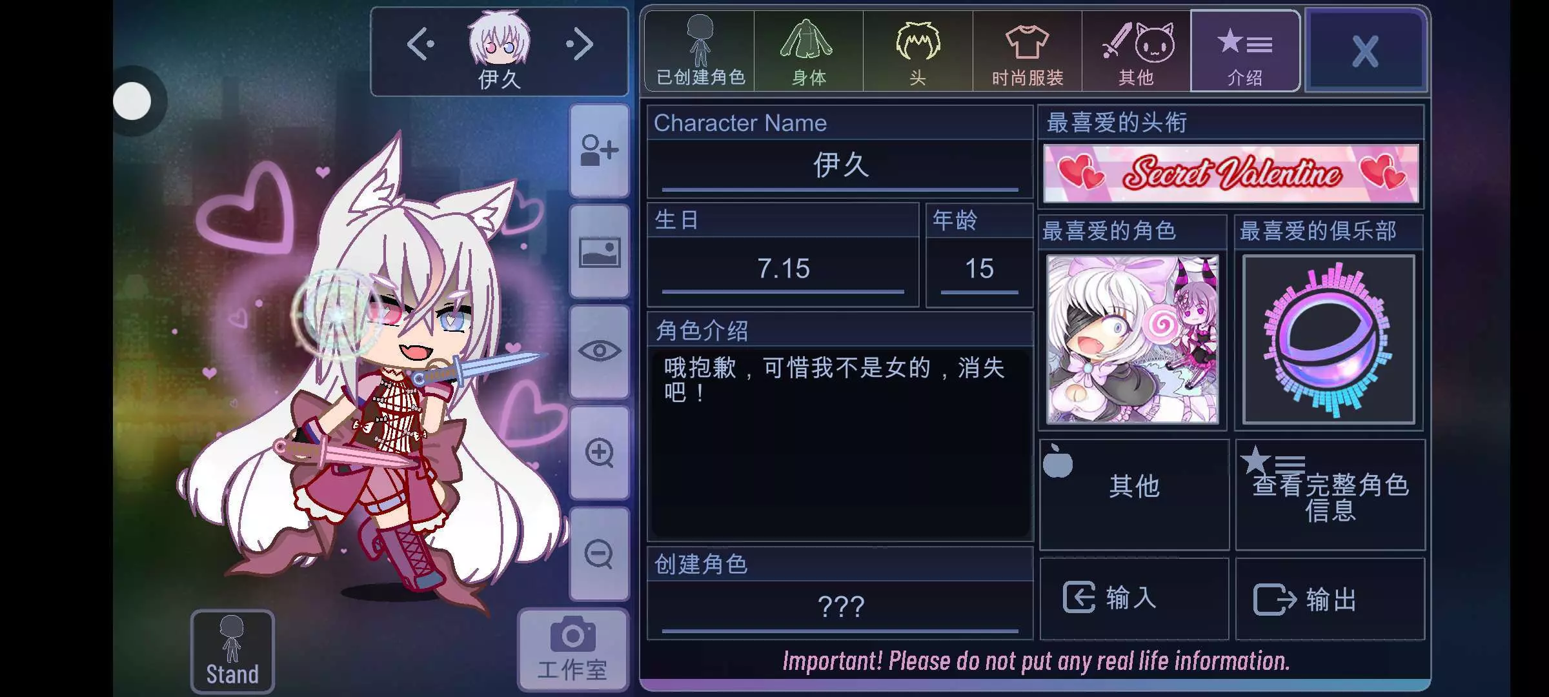The width and height of the screenshot is (1549, 697).
Task: Go to next character with right arrow
Action: point(579,45)
